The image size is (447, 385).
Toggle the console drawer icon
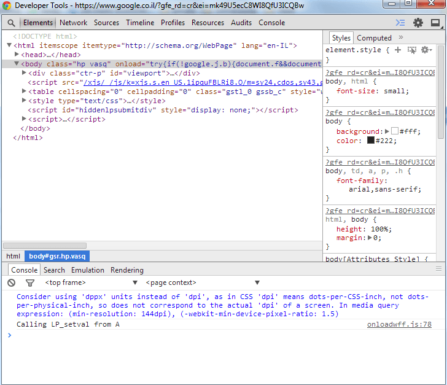click(x=400, y=23)
